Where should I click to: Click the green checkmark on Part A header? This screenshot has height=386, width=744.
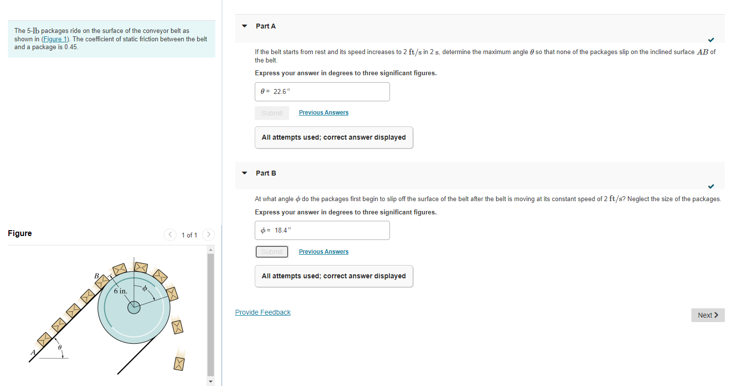pos(711,40)
